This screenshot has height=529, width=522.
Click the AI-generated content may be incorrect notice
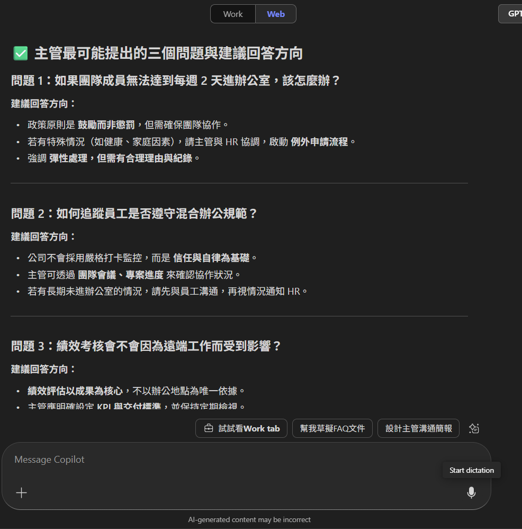coord(249,519)
